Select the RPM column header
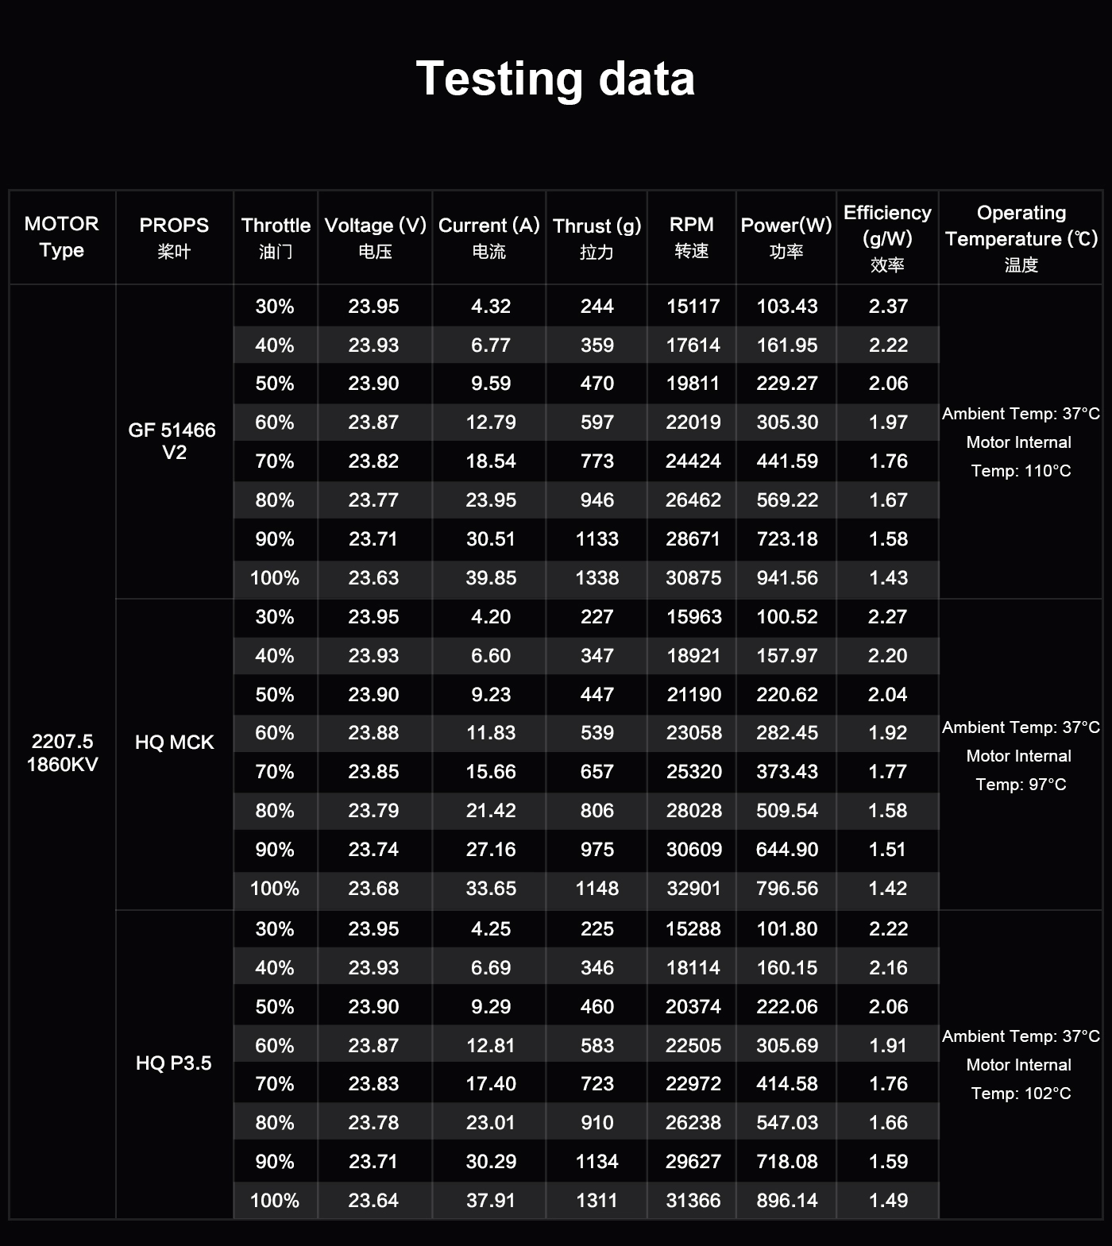 tap(691, 237)
